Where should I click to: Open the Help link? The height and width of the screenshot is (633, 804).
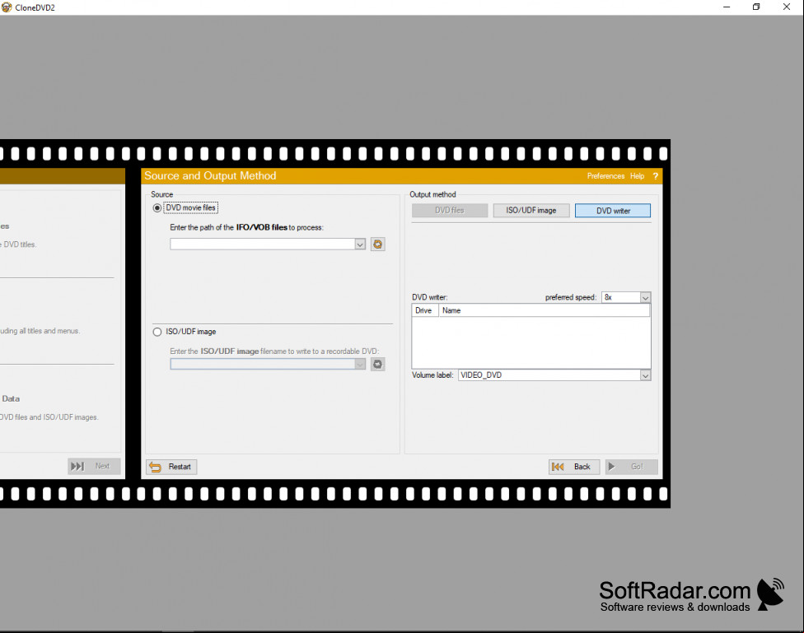click(x=638, y=176)
